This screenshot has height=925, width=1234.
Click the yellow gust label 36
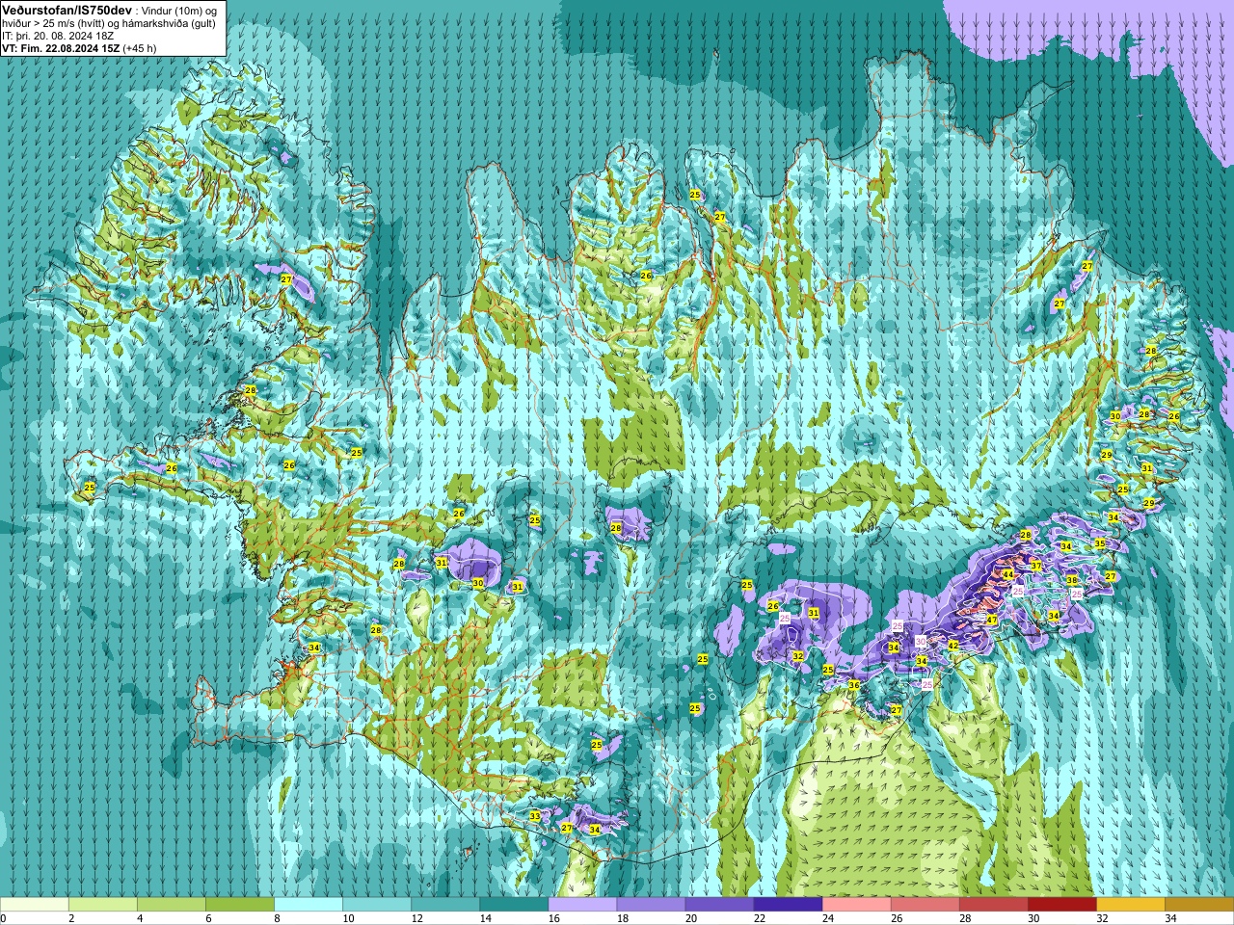pos(853,685)
